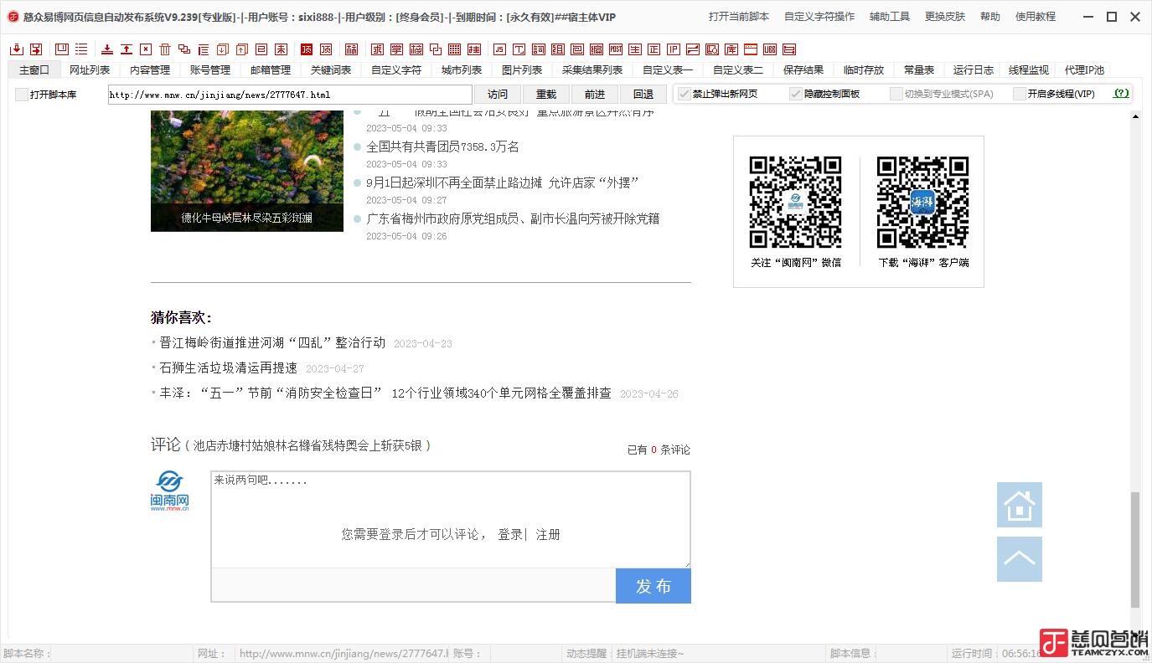
Task: Click the 德化牛母岐层林 photo thumbnail
Action: click(247, 171)
